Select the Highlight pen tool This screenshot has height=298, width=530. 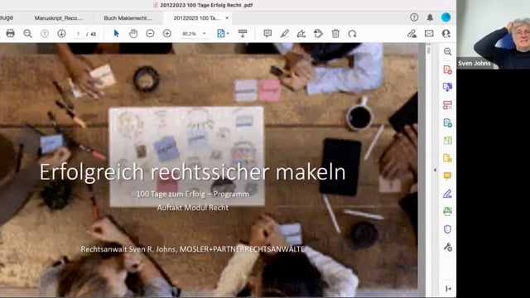(x=285, y=33)
